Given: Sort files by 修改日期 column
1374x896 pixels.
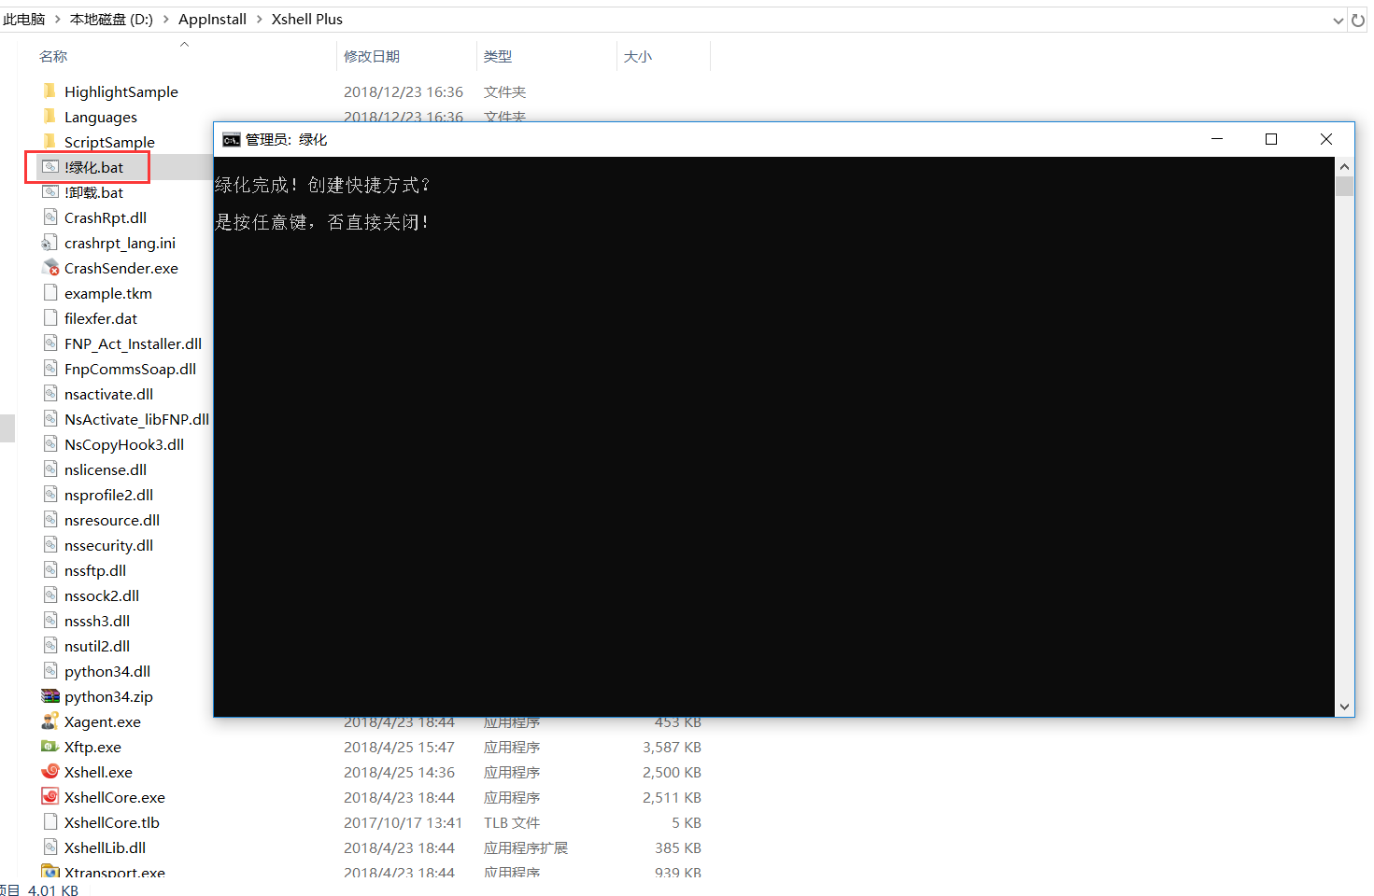Looking at the screenshot, I should (x=372, y=56).
